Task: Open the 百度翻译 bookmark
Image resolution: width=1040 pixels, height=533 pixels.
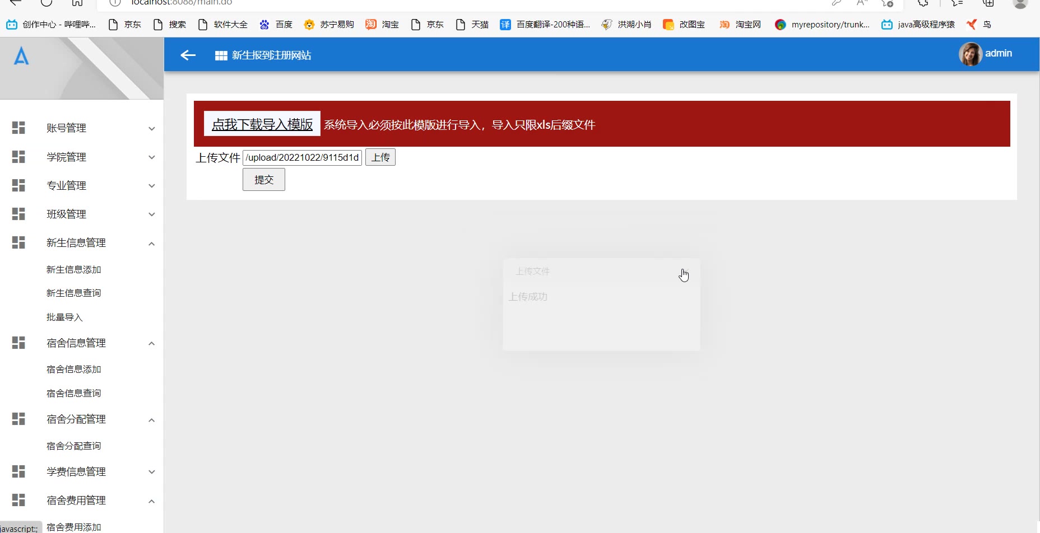Action: [545, 24]
